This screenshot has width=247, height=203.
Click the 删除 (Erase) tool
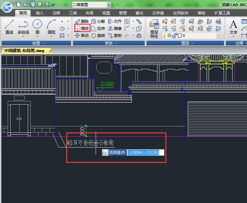[x=82, y=21]
